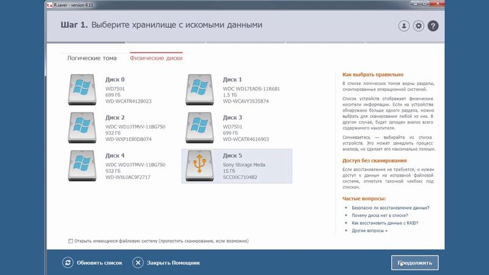Viewport: 489px width, 275px height.
Task: Select the Диск 1 drive icon
Action: 200,90
